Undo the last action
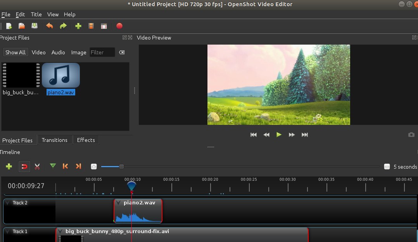The width and height of the screenshot is (418, 242). (49, 26)
